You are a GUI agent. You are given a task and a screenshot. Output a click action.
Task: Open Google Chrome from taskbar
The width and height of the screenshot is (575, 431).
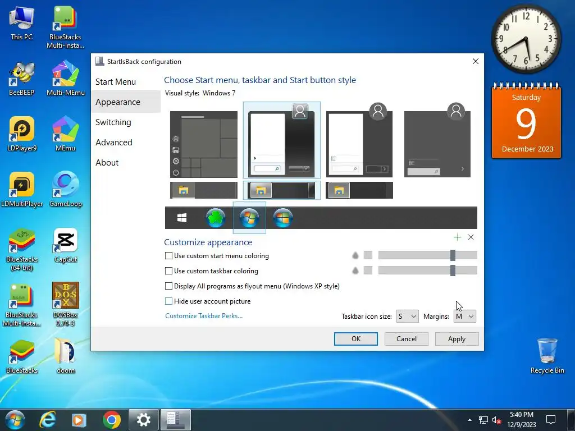click(x=112, y=420)
